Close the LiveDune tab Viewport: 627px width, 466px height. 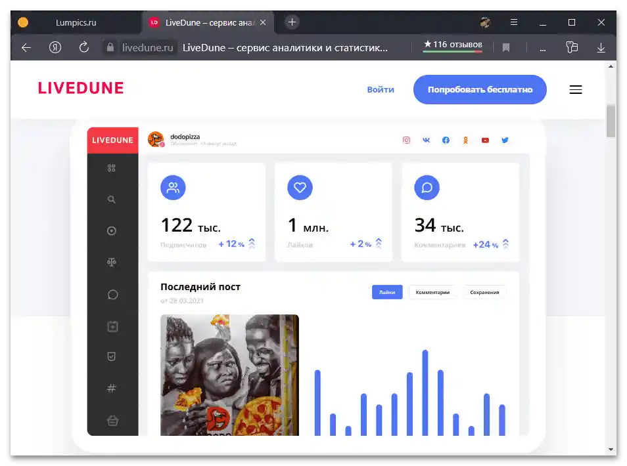pos(263,22)
